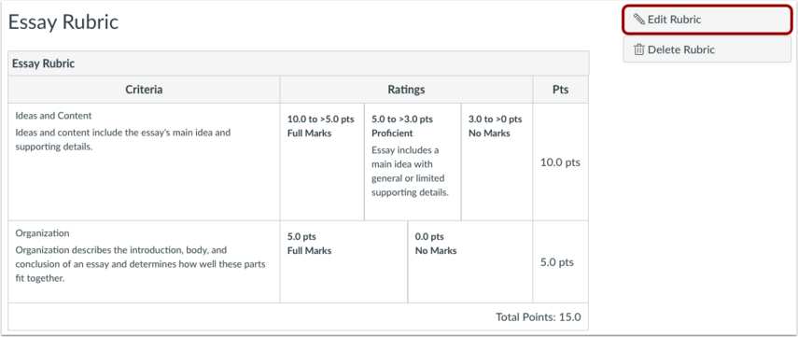798x337 pixels.
Task: Click the Criteria column header
Action: 144,91
